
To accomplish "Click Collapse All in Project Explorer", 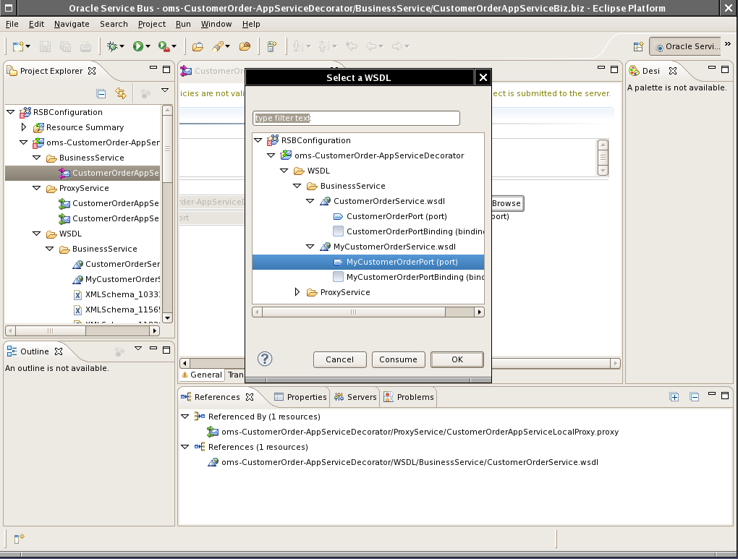I will 101,93.
